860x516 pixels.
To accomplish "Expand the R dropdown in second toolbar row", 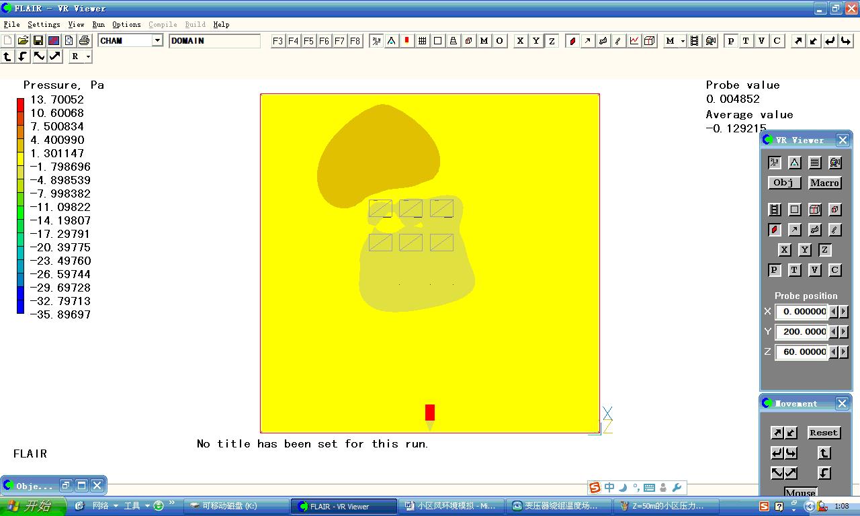I will coord(88,57).
